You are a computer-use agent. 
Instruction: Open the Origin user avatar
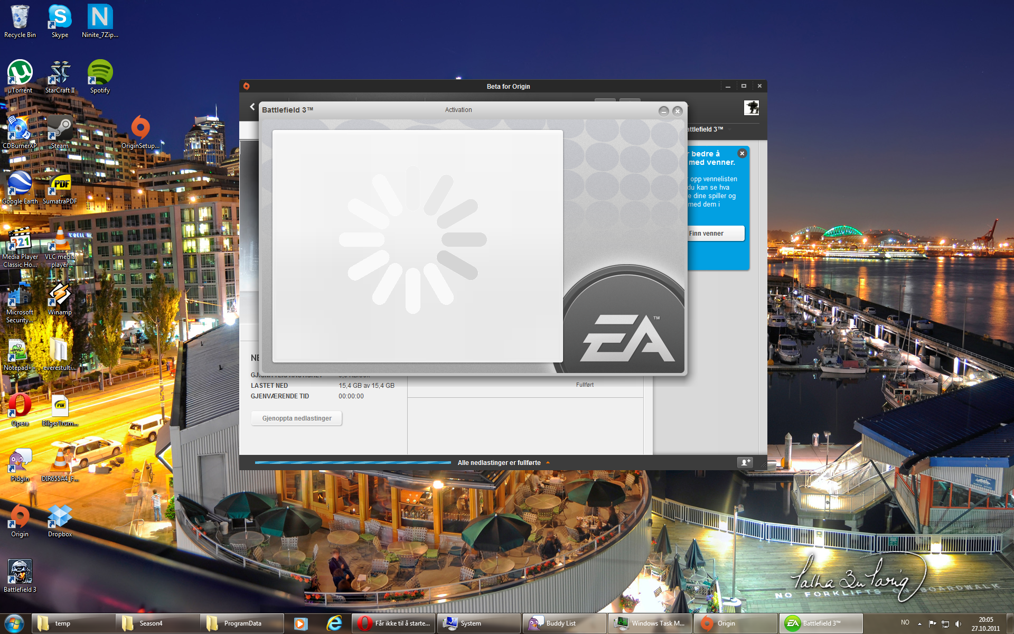coord(752,108)
